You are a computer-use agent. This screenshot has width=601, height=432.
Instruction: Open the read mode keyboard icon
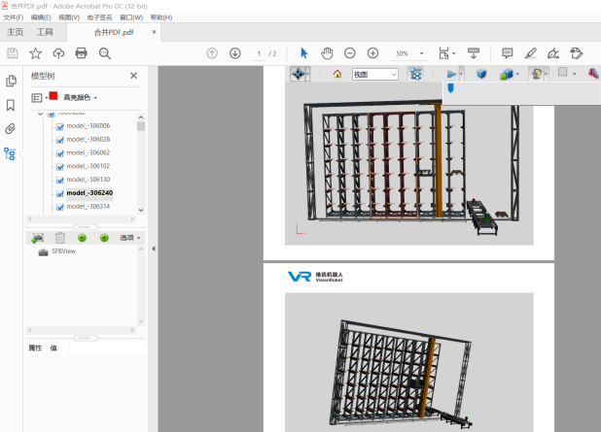pyautogui.click(x=474, y=53)
